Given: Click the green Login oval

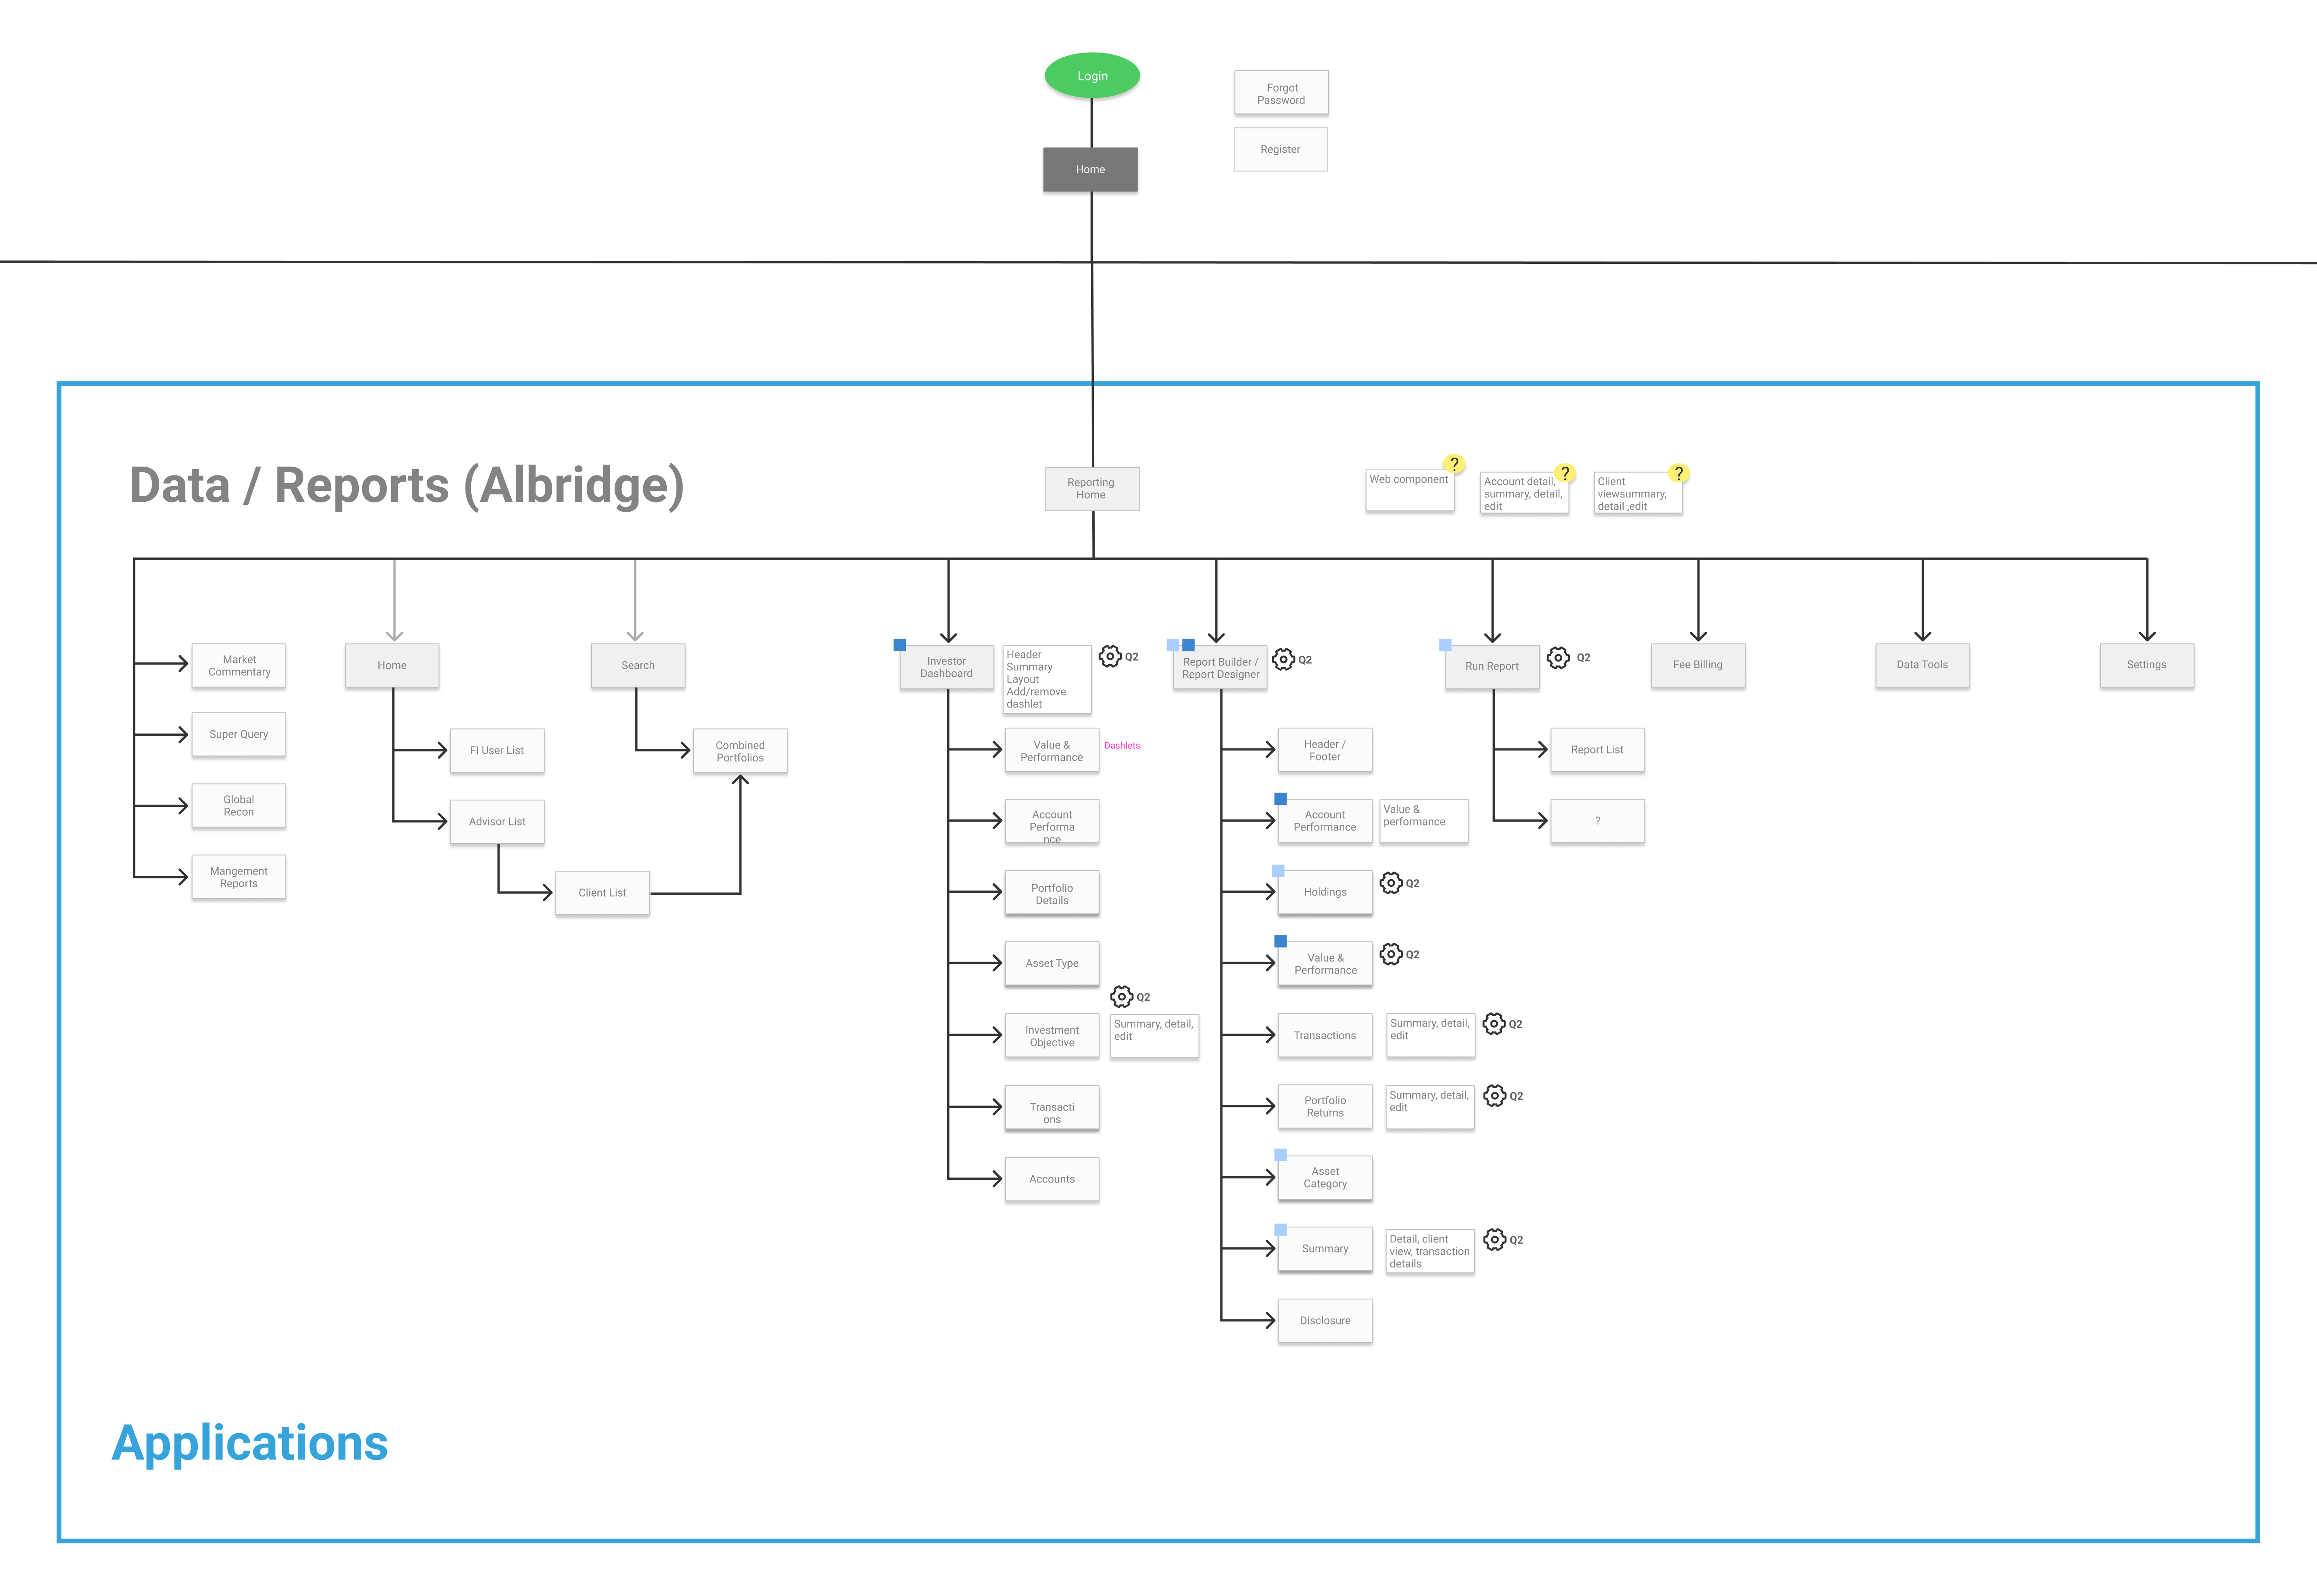Looking at the screenshot, I should point(1092,76).
